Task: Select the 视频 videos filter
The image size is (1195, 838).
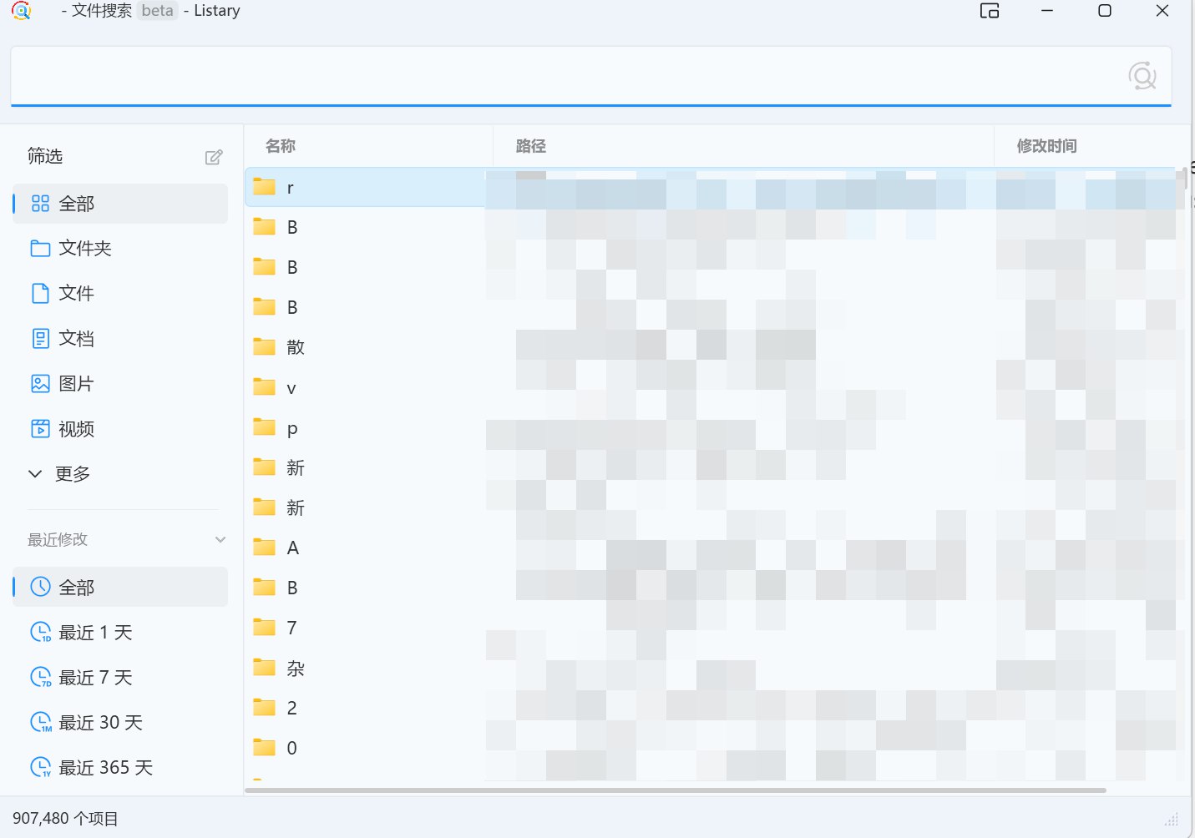Action: click(x=76, y=429)
